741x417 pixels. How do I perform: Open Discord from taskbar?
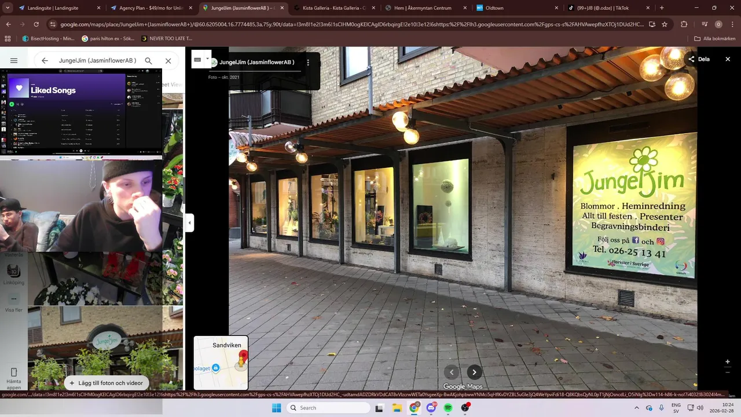coord(431,408)
